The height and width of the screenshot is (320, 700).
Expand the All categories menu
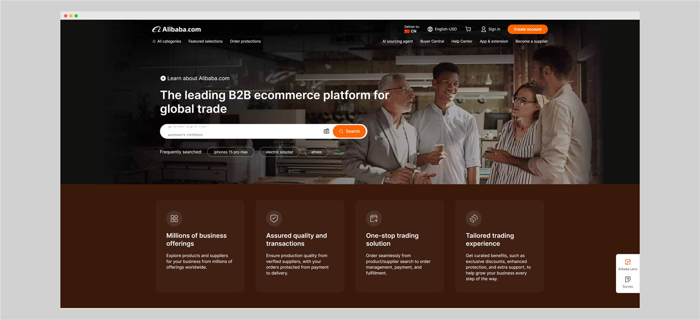166,42
